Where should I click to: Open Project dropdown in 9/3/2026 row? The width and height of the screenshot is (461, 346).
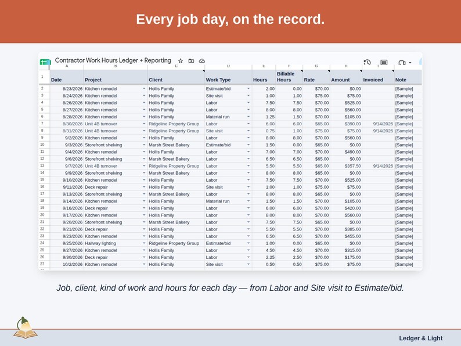click(144, 145)
